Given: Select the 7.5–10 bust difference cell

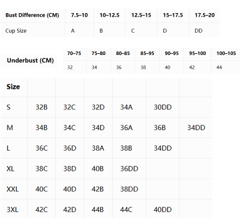Looking at the screenshot, I should (x=79, y=15).
